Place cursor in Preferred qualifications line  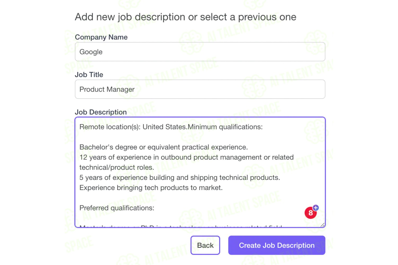tap(117, 208)
